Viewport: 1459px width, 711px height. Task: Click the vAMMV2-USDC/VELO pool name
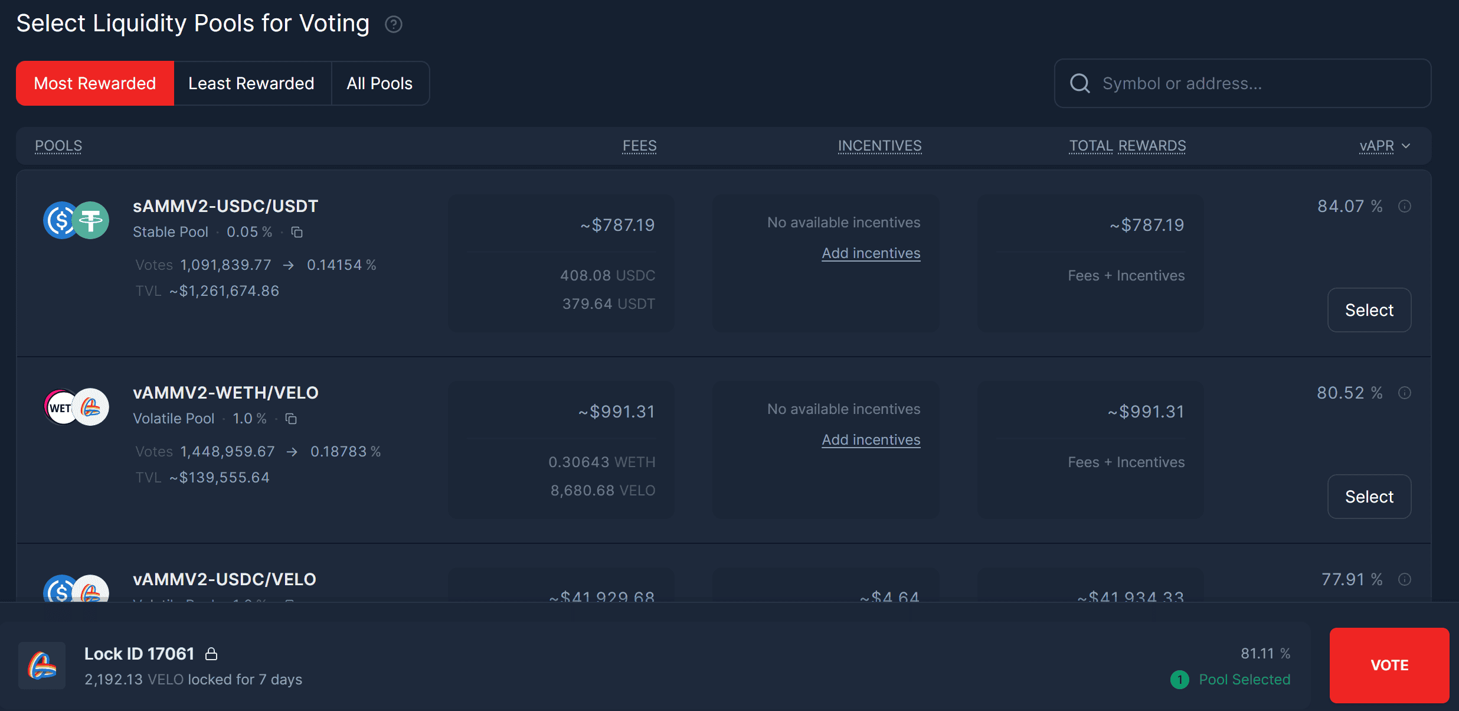coord(224,579)
